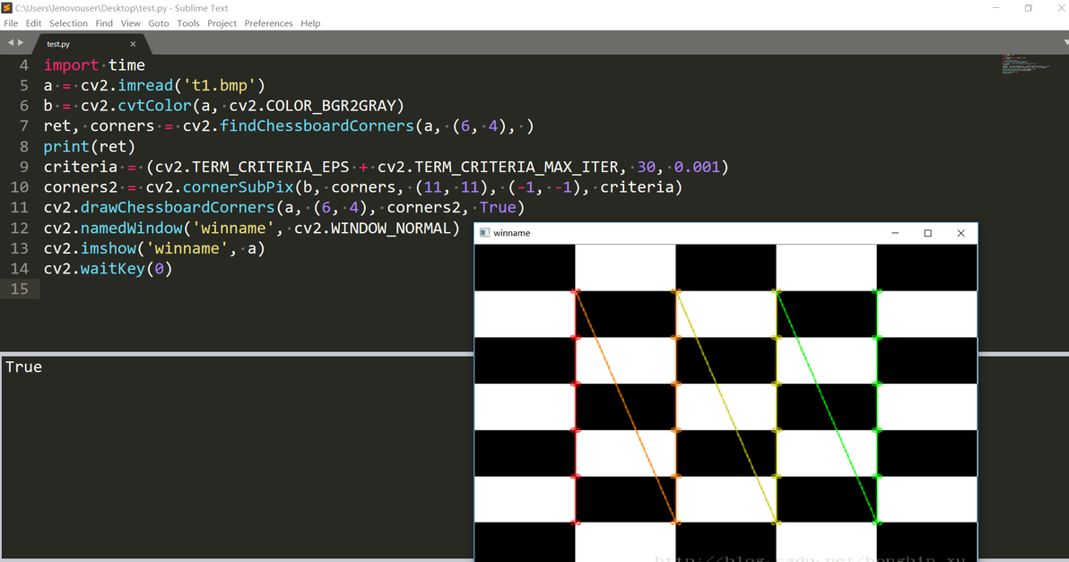Open the Preferences menu
The height and width of the screenshot is (562, 1069).
click(x=269, y=23)
